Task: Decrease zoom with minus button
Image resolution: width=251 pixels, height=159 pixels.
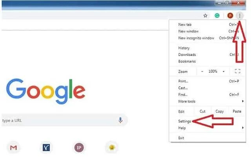Action: click(x=202, y=71)
